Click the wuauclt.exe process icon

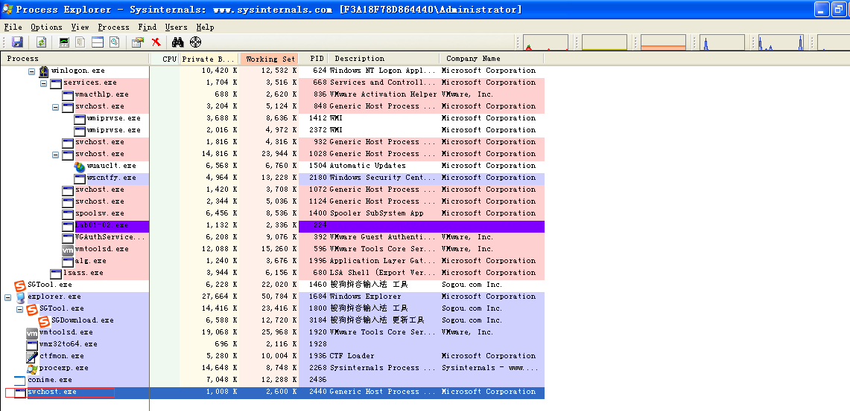[80, 166]
